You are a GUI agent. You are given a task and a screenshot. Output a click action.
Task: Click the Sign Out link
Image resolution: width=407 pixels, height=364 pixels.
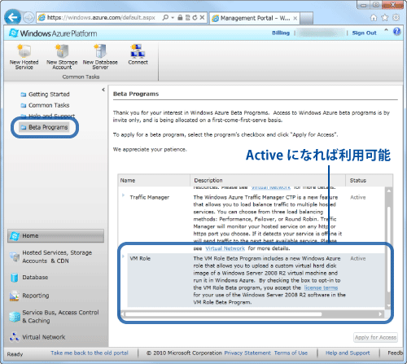point(364,33)
